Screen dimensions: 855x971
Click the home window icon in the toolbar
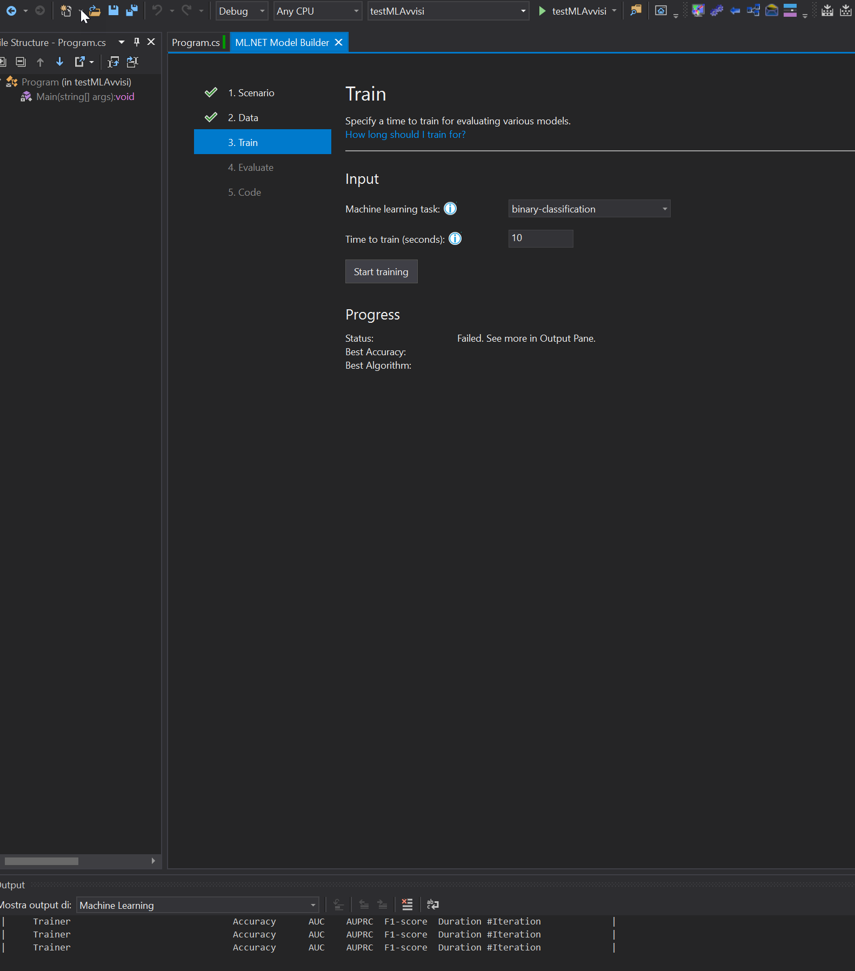point(660,10)
